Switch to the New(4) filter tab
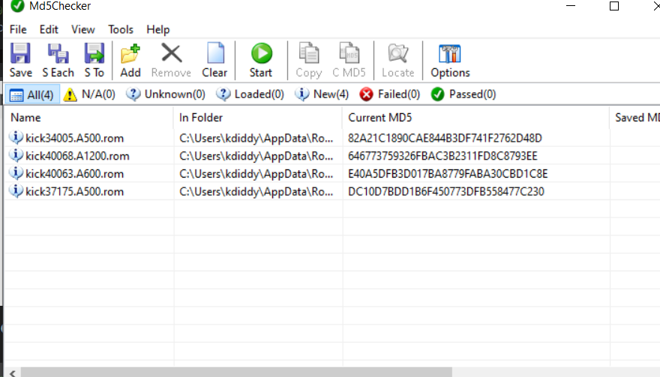This screenshot has width=660, height=377. (322, 94)
